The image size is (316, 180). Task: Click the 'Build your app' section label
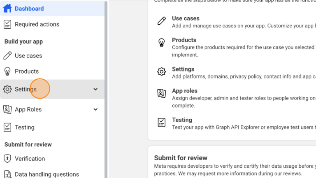[23, 42]
